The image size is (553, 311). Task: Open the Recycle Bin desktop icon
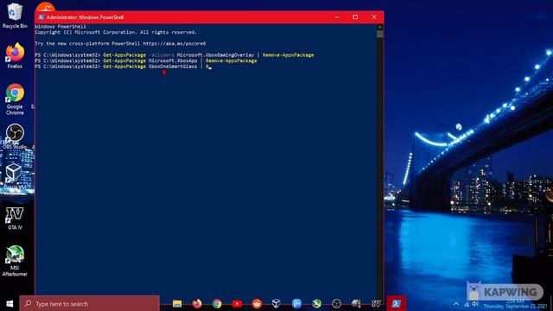(x=14, y=16)
